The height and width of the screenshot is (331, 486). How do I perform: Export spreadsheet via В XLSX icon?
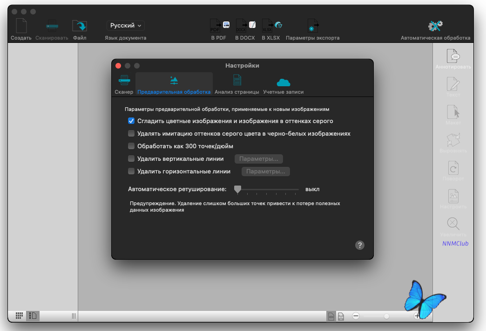pos(272,26)
